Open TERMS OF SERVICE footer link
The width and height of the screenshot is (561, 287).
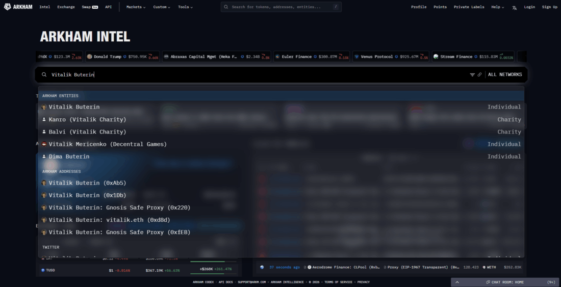[338, 282]
